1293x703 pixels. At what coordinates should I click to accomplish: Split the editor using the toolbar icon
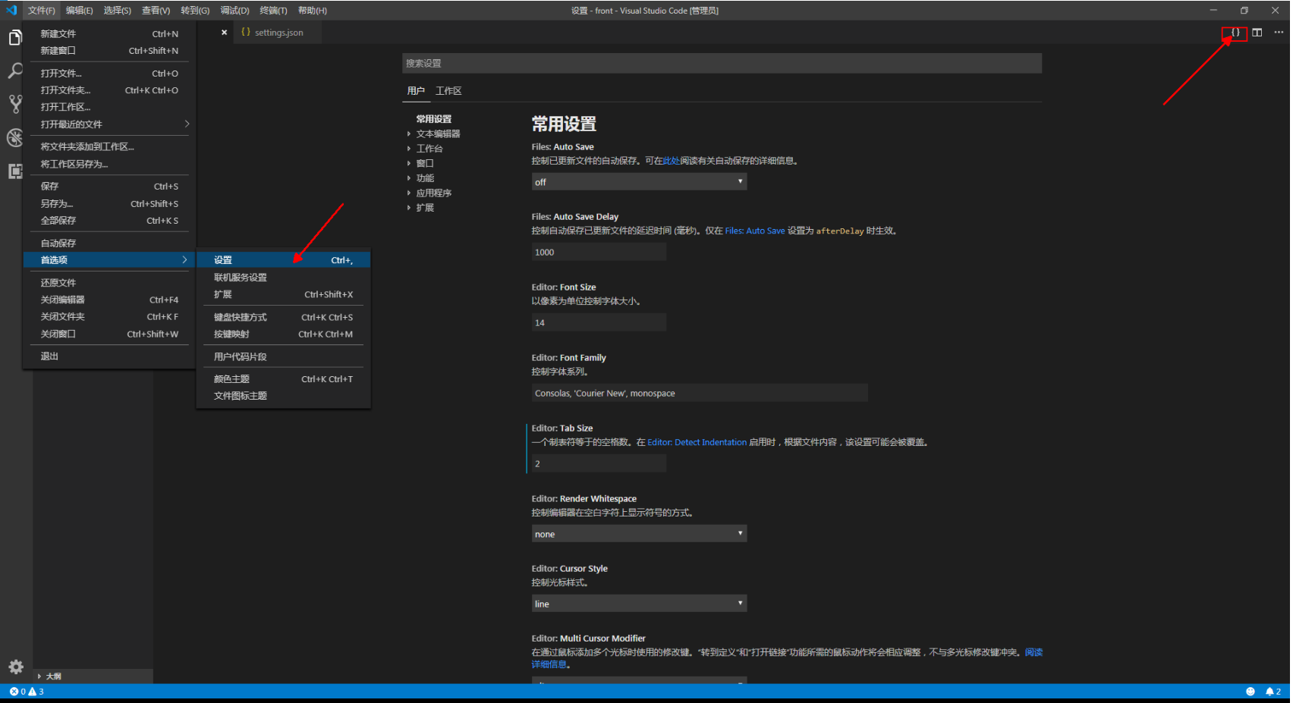click(1257, 33)
